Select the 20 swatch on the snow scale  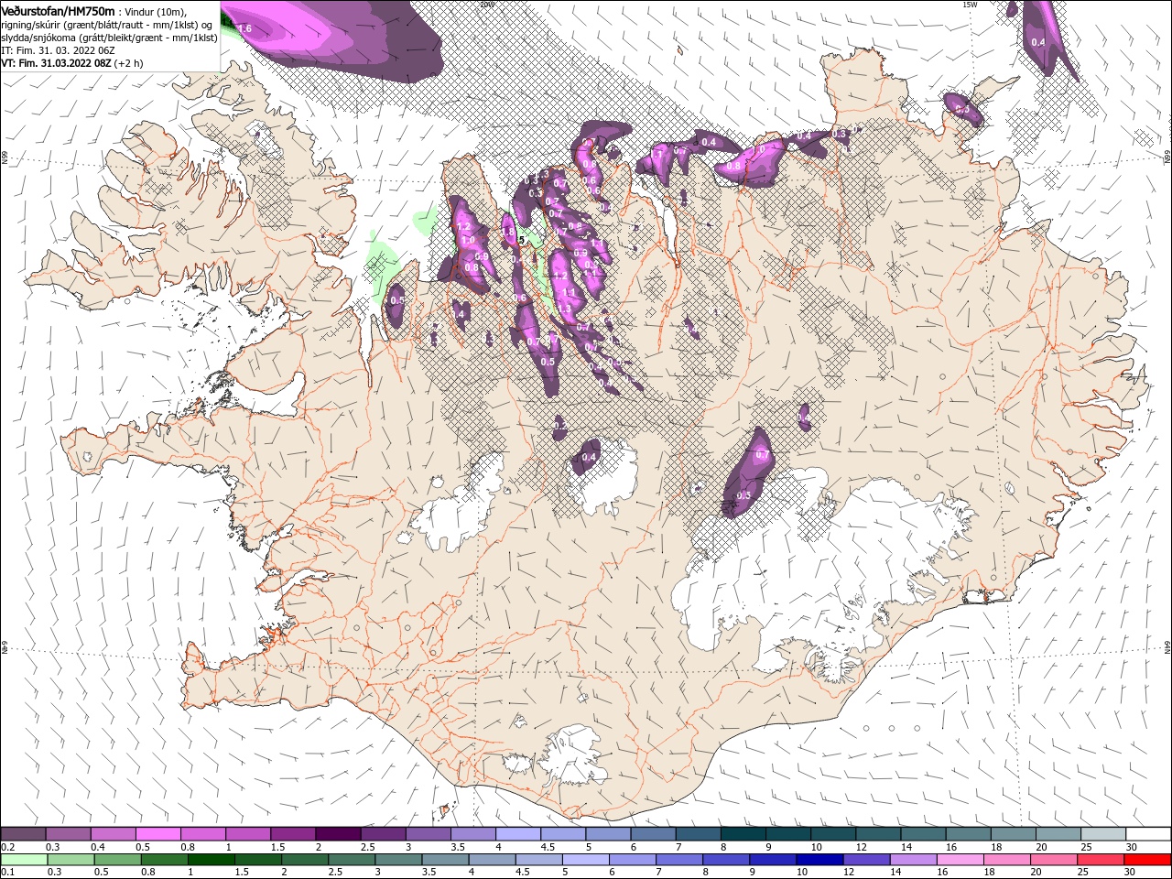[1059, 833]
